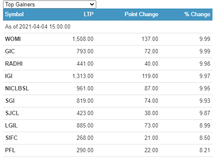221x159 pixels.
Task: Open the SIFC stock link
Action: 11,138
